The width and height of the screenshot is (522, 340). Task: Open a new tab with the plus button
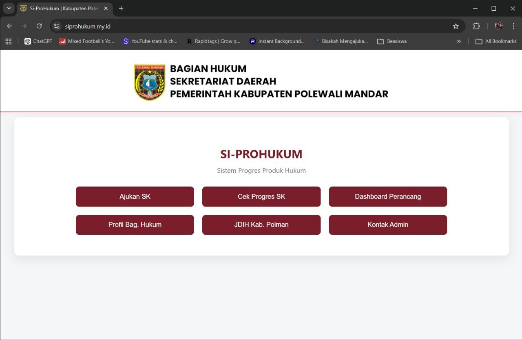tap(121, 8)
